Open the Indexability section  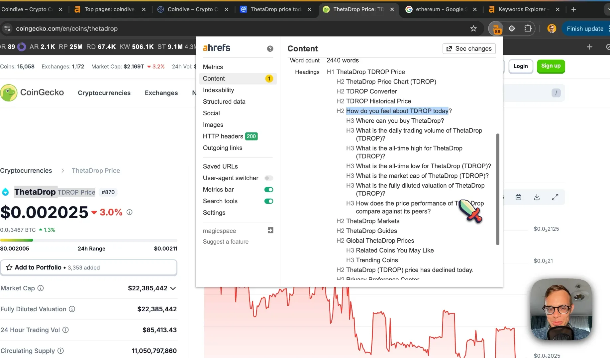pyautogui.click(x=218, y=90)
